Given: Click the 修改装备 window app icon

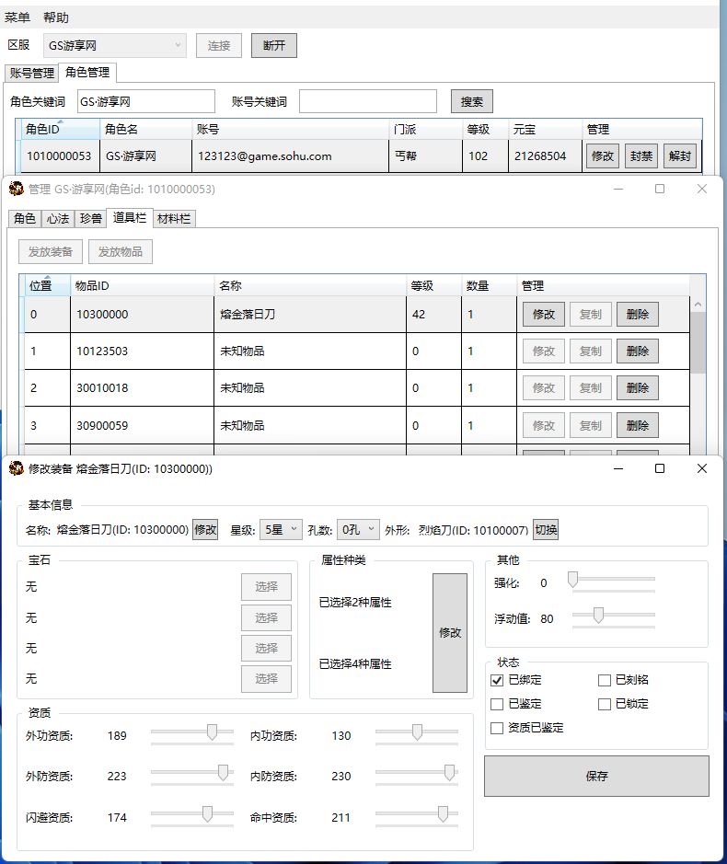Looking at the screenshot, I should (x=16, y=469).
